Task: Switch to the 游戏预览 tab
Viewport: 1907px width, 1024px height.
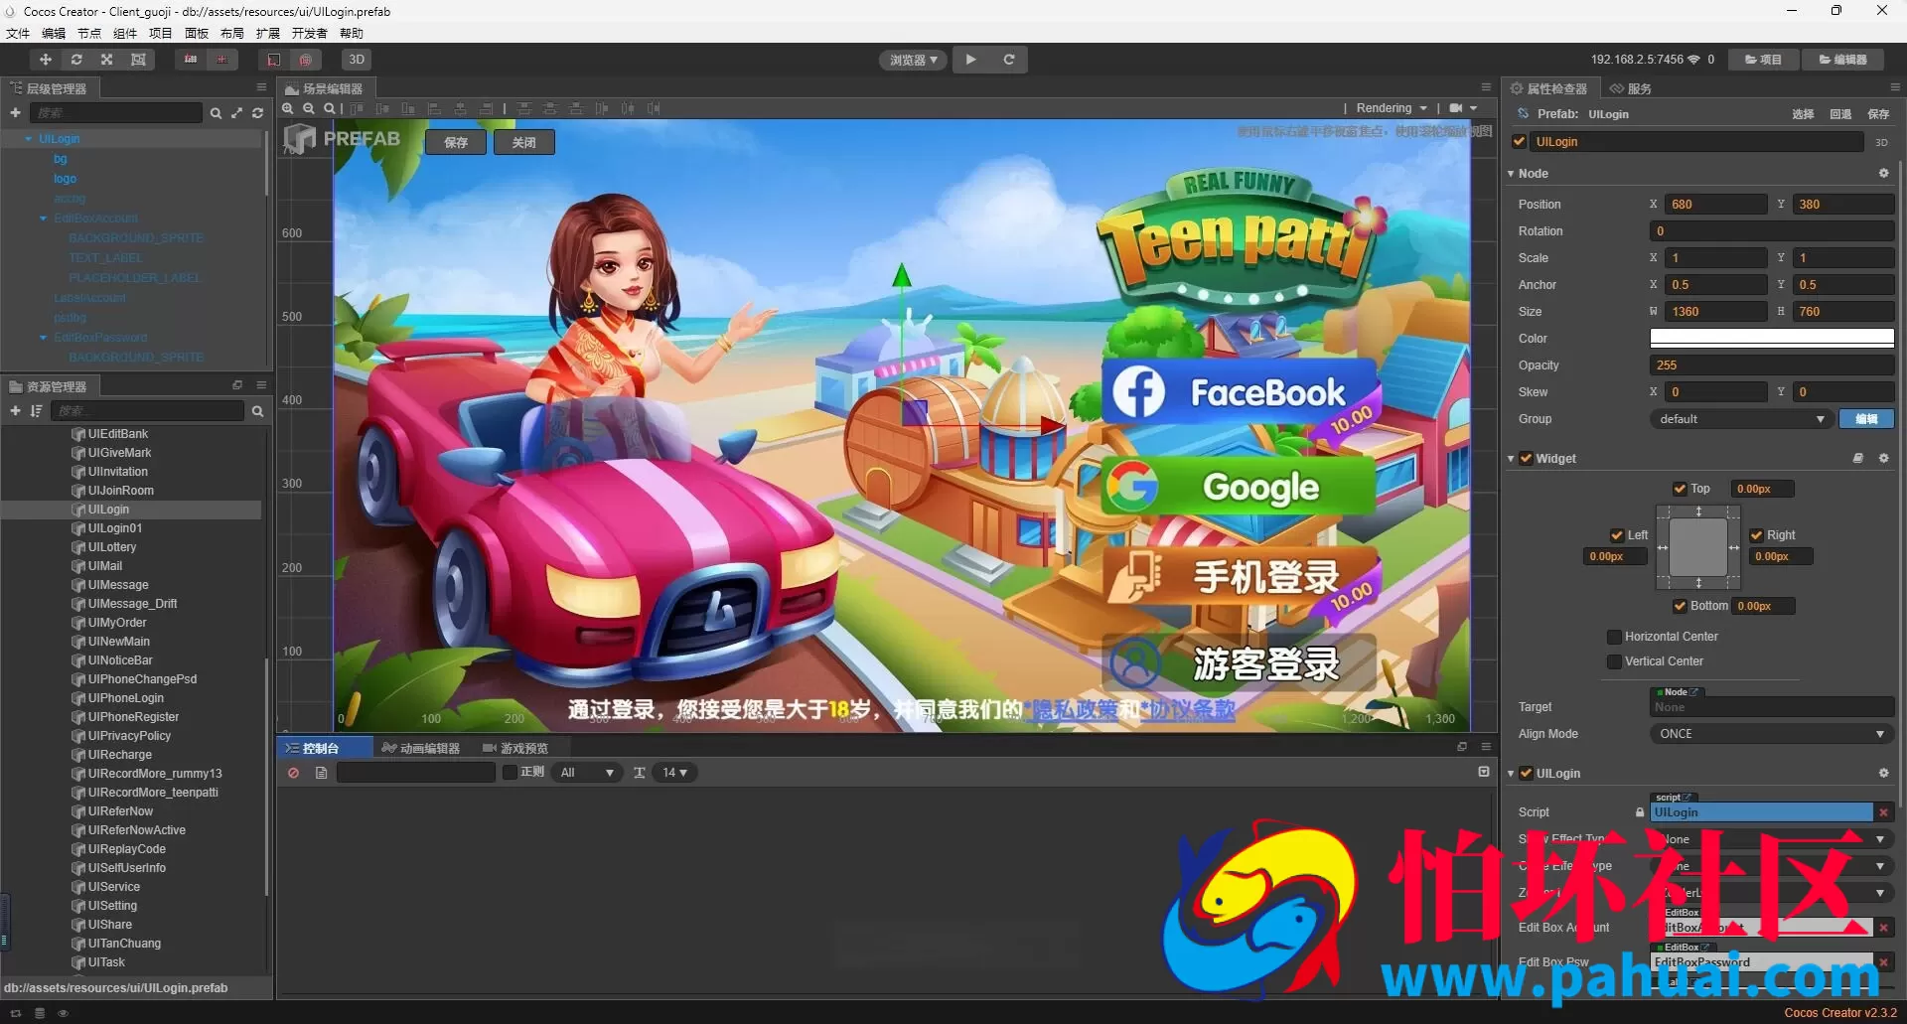Action: click(514, 748)
